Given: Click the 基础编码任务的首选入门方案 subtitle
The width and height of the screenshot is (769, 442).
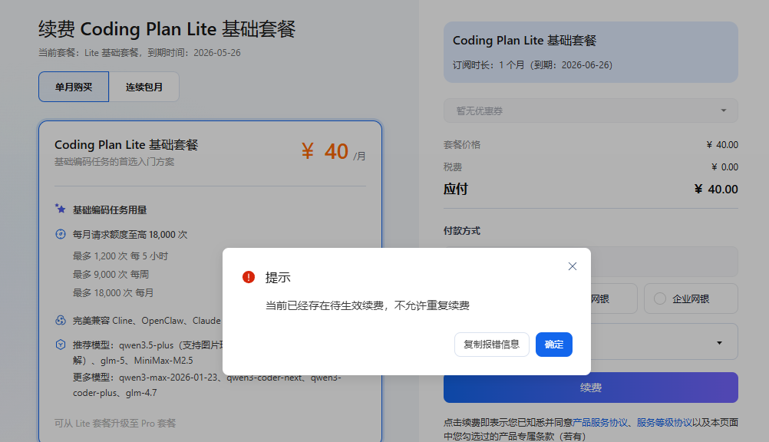Looking at the screenshot, I should coord(114,162).
